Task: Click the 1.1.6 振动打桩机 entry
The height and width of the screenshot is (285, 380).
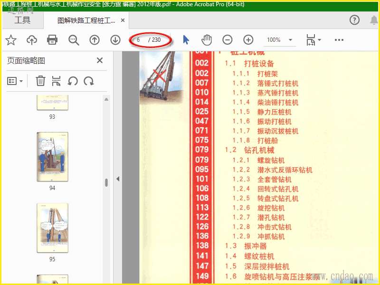Action: pyautogui.click(x=262, y=122)
